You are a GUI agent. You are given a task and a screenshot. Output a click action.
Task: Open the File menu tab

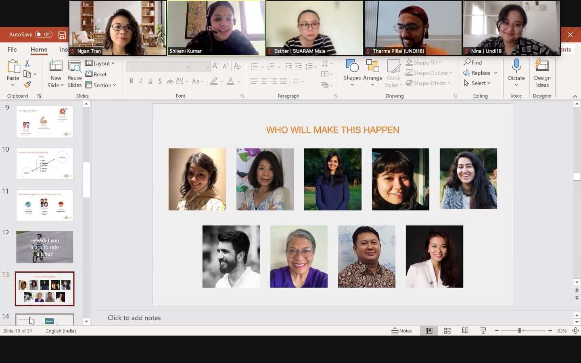pos(12,49)
